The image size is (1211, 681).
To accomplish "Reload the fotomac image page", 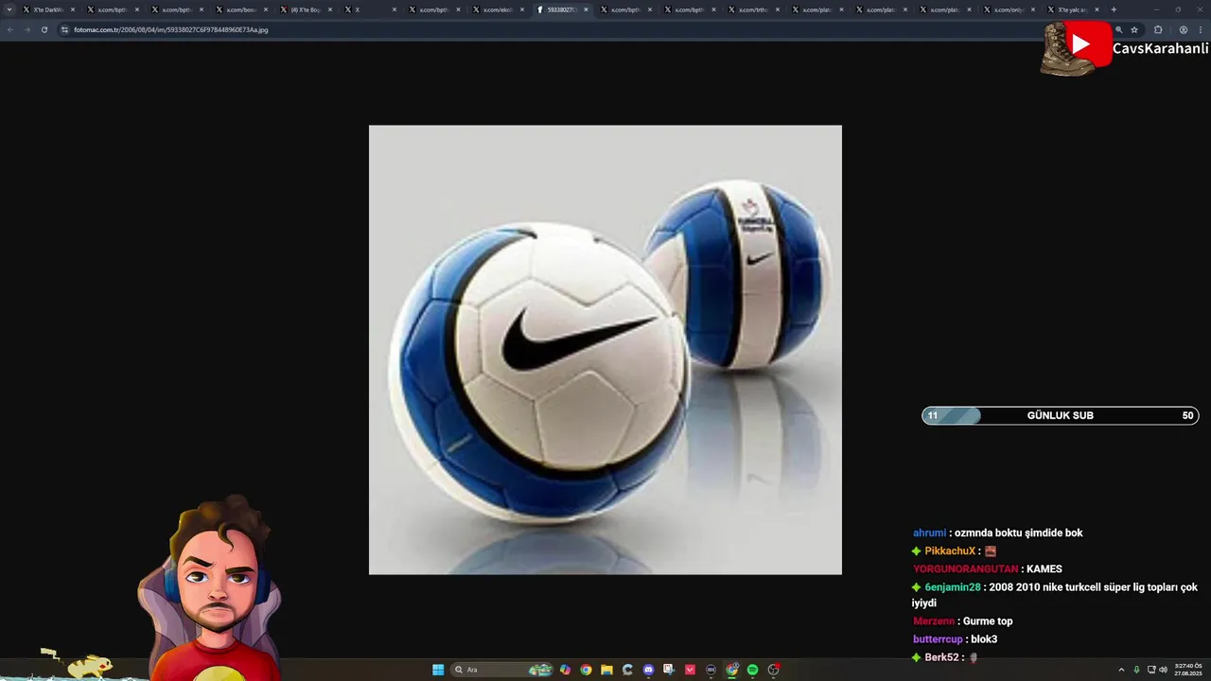I will coord(44,29).
